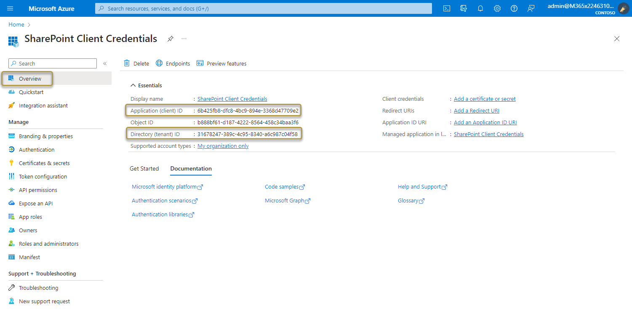Image resolution: width=632 pixels, height=315 pixels.
Task: Focus the sidebar Search box
Action: coord(52,63)
